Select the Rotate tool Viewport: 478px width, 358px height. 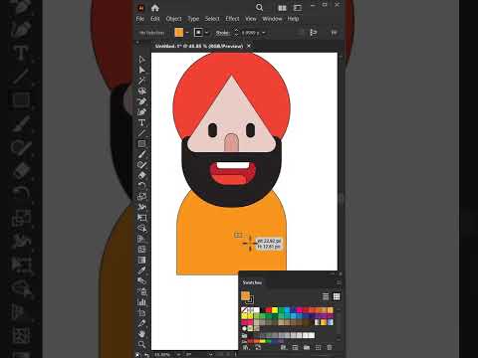141,186
